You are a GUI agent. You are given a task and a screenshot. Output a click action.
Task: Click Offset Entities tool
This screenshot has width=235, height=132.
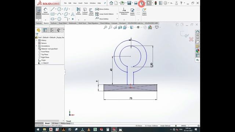pos(91,12)
